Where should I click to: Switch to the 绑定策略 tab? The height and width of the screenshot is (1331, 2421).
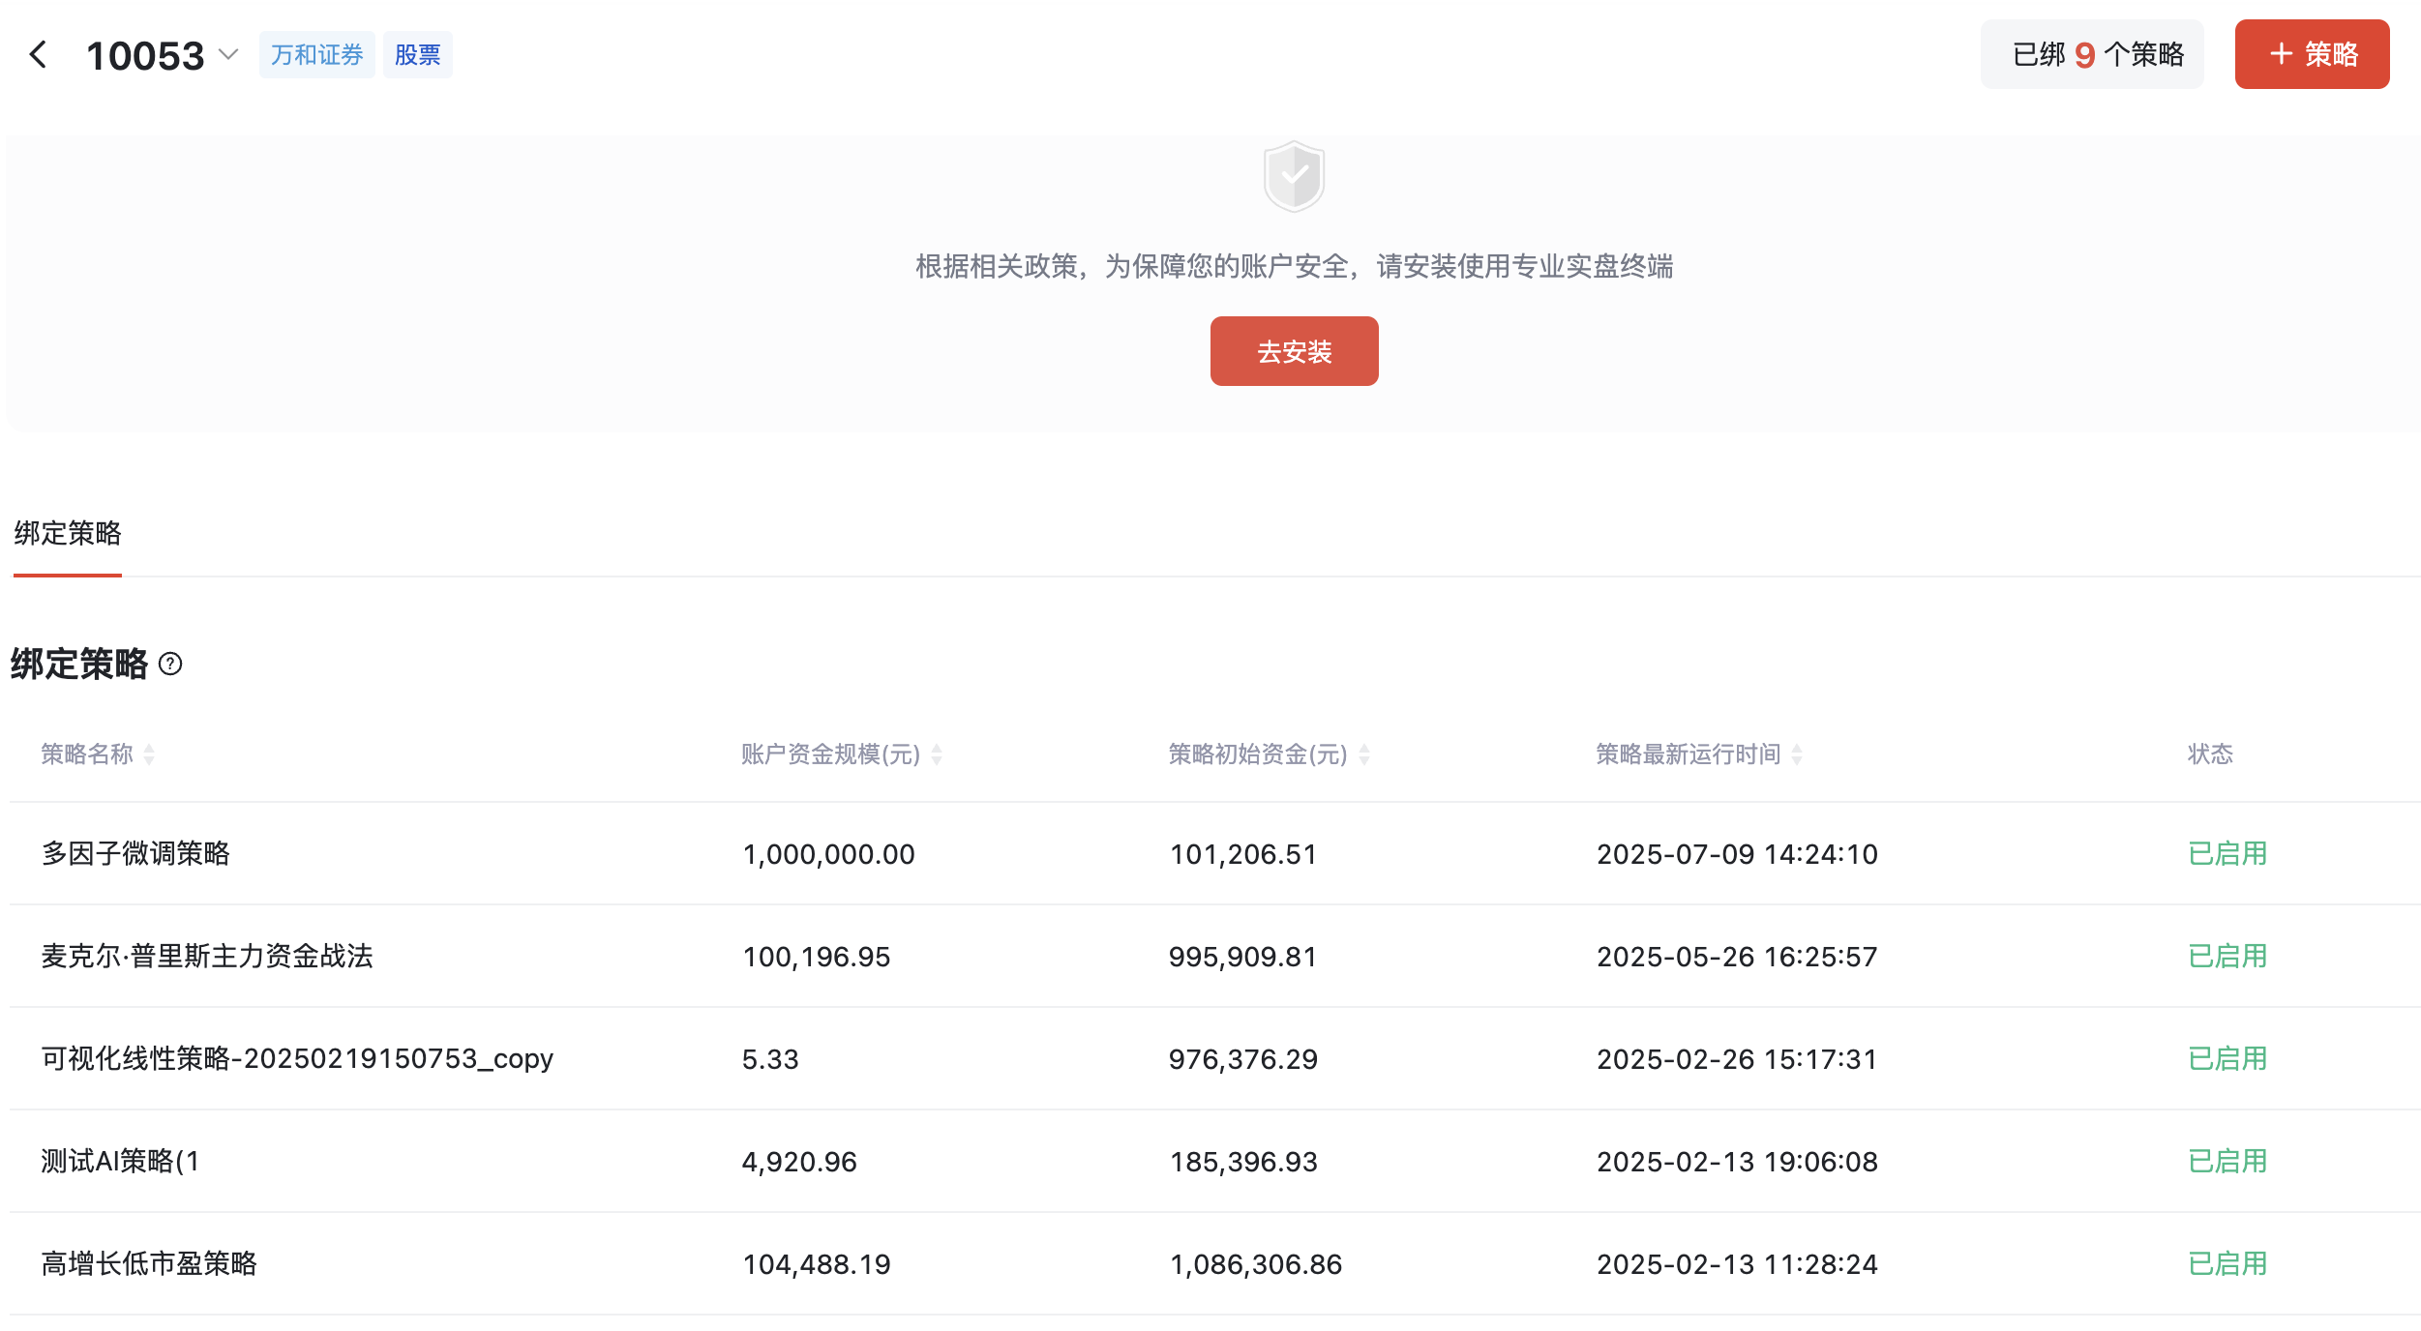pyautogui.click(x=68, y=533)
